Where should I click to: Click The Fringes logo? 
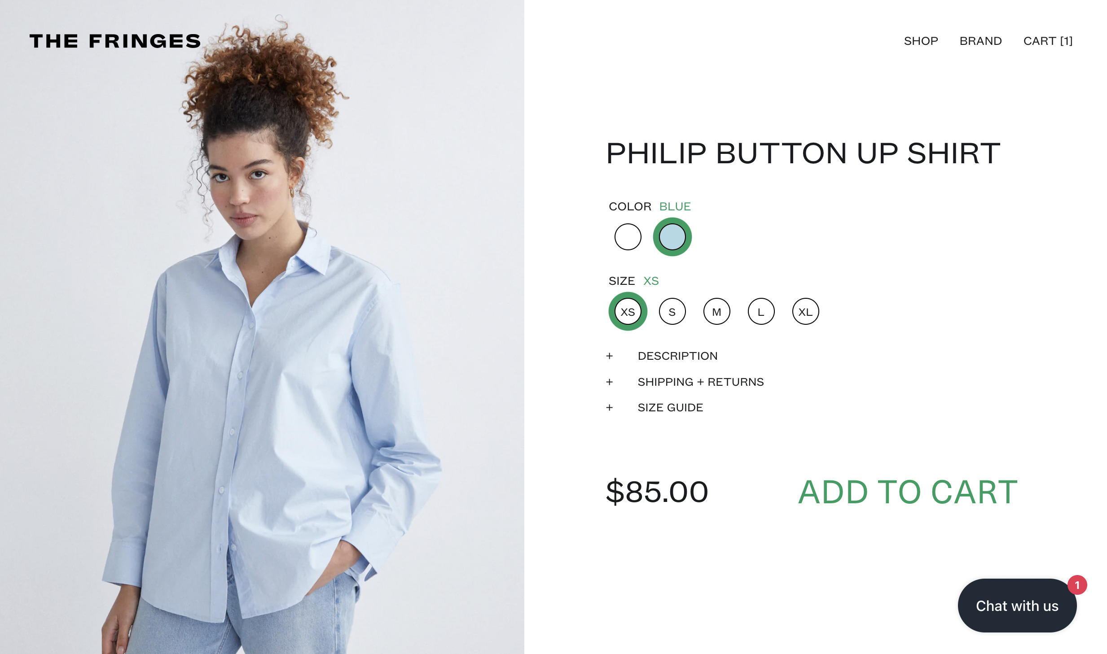pos(115,41)
